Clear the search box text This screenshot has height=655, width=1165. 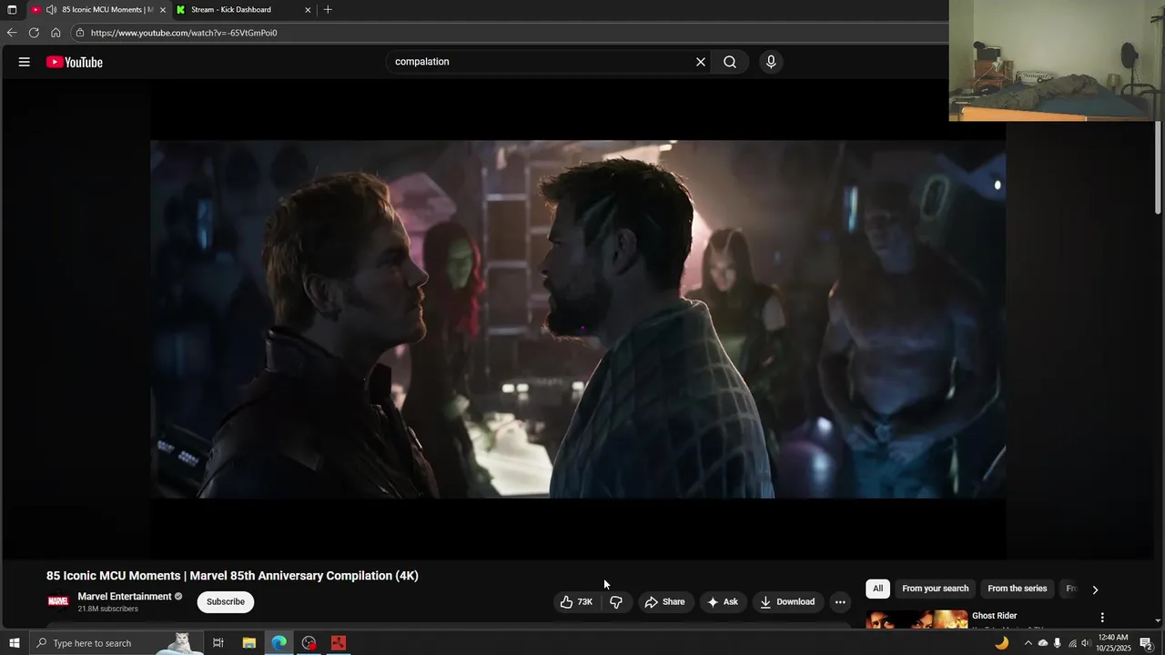701,62
